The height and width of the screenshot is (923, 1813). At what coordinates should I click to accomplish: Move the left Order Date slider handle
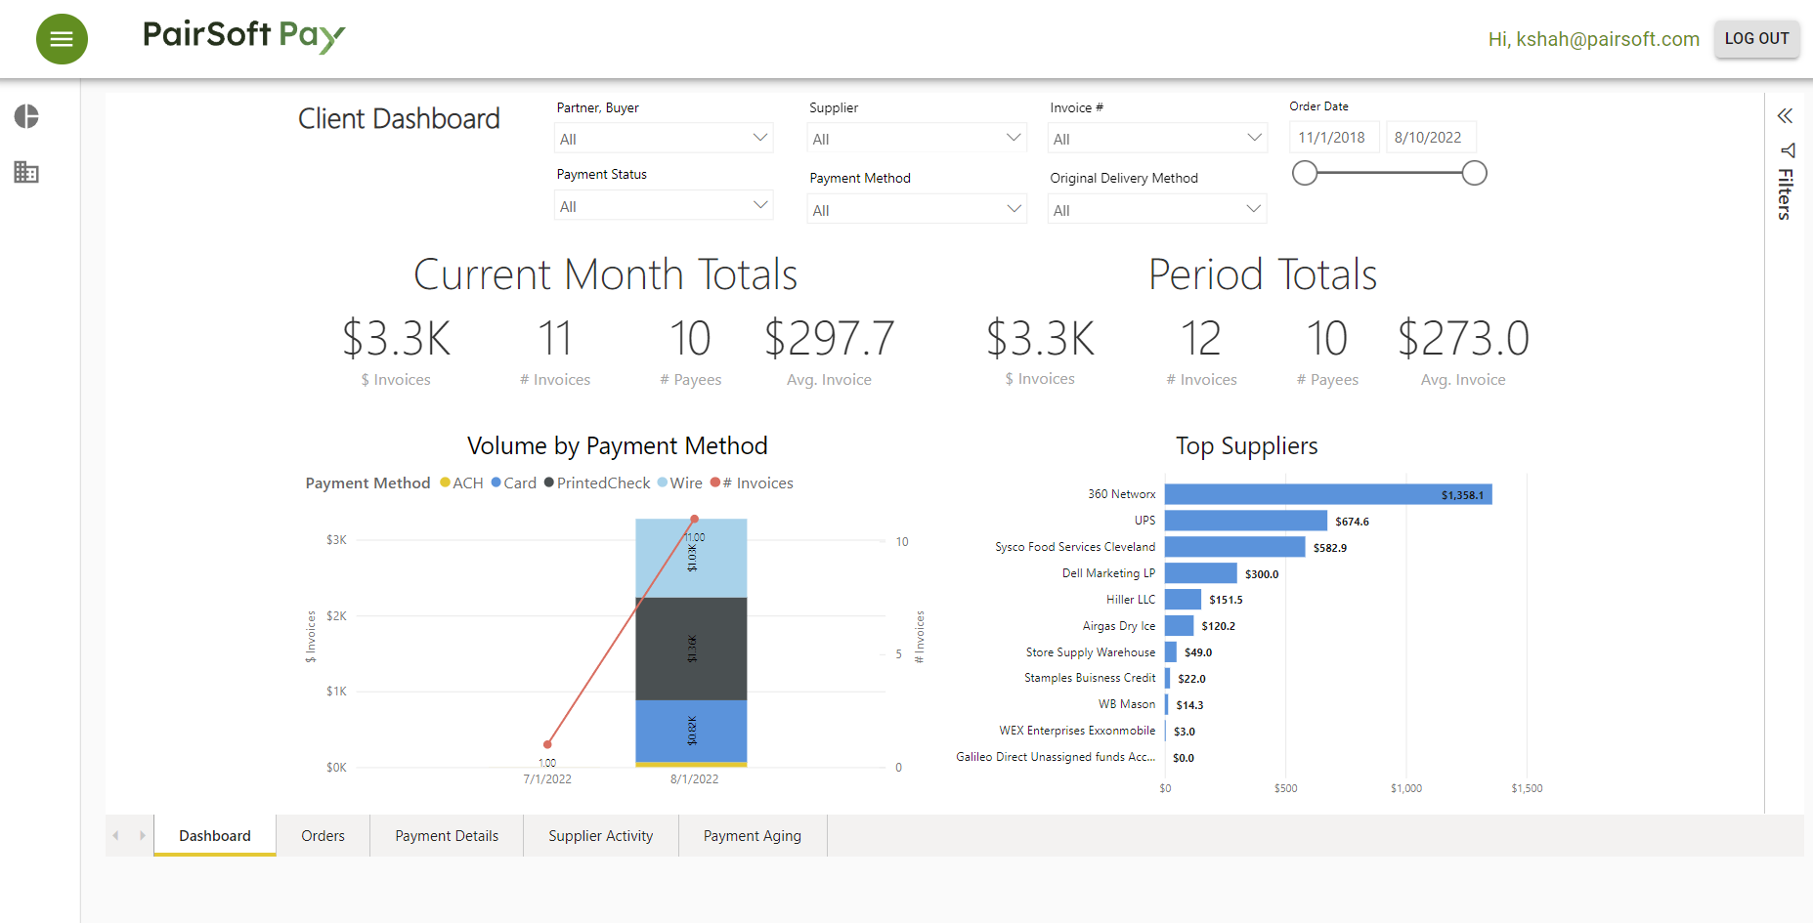coord(1304,172)
